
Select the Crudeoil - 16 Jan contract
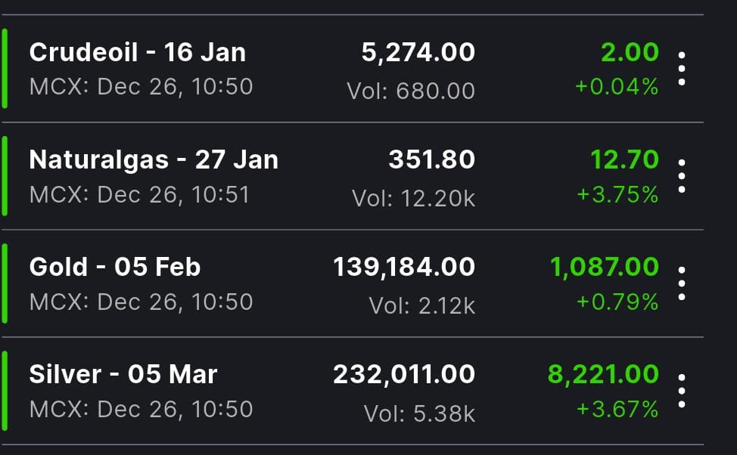pos(137,52)
